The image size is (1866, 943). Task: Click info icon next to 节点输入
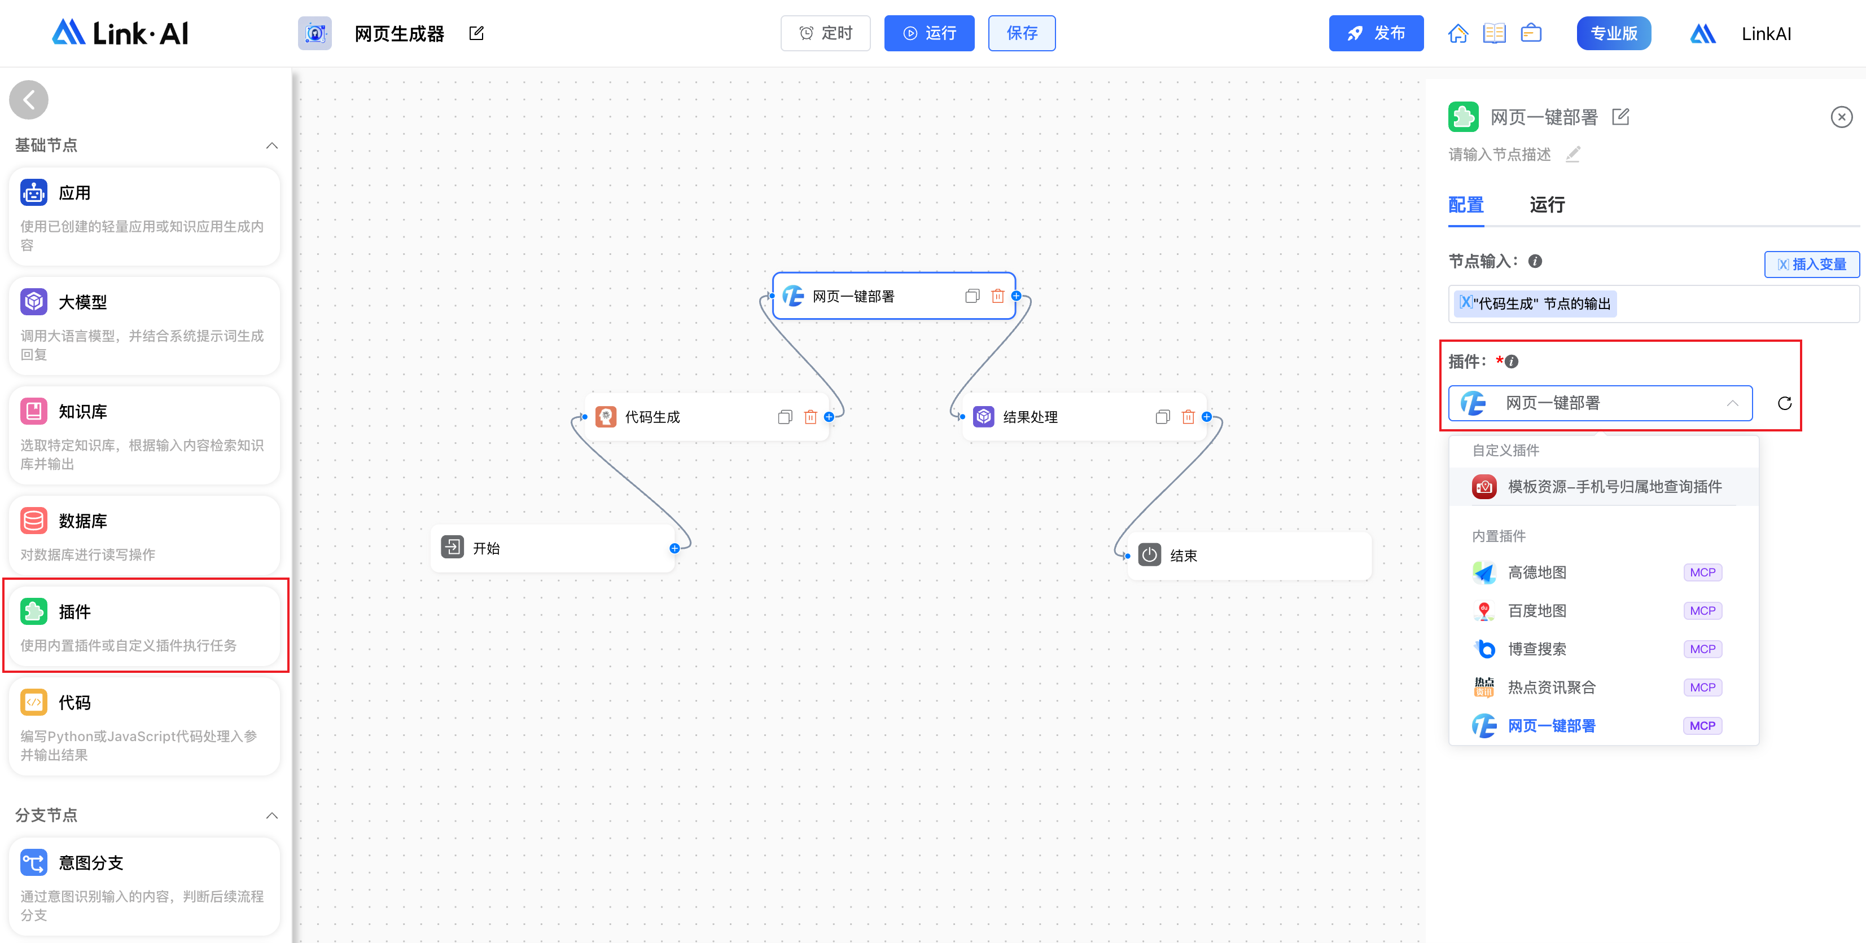tap(1535, 261)
